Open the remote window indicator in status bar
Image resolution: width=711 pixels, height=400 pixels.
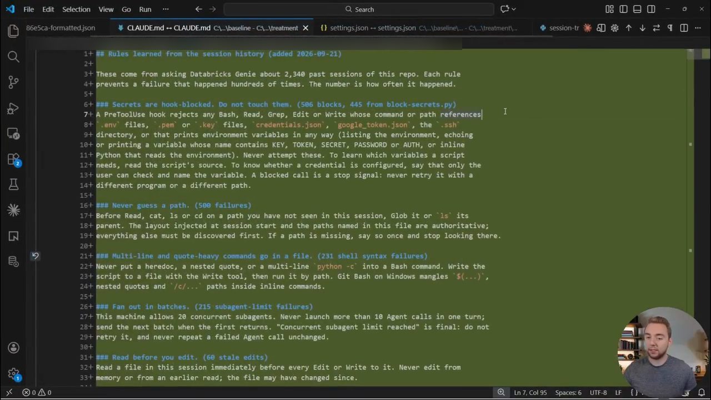pos(9,392)
